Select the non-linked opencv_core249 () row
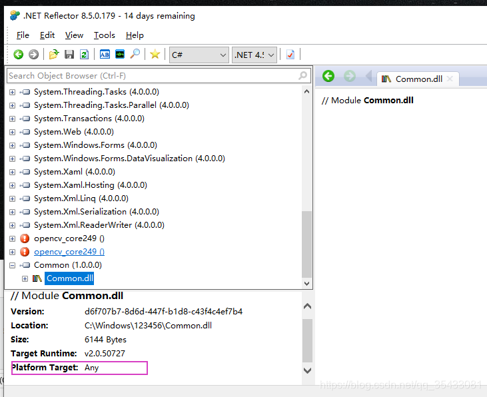 tap(69, 238)
